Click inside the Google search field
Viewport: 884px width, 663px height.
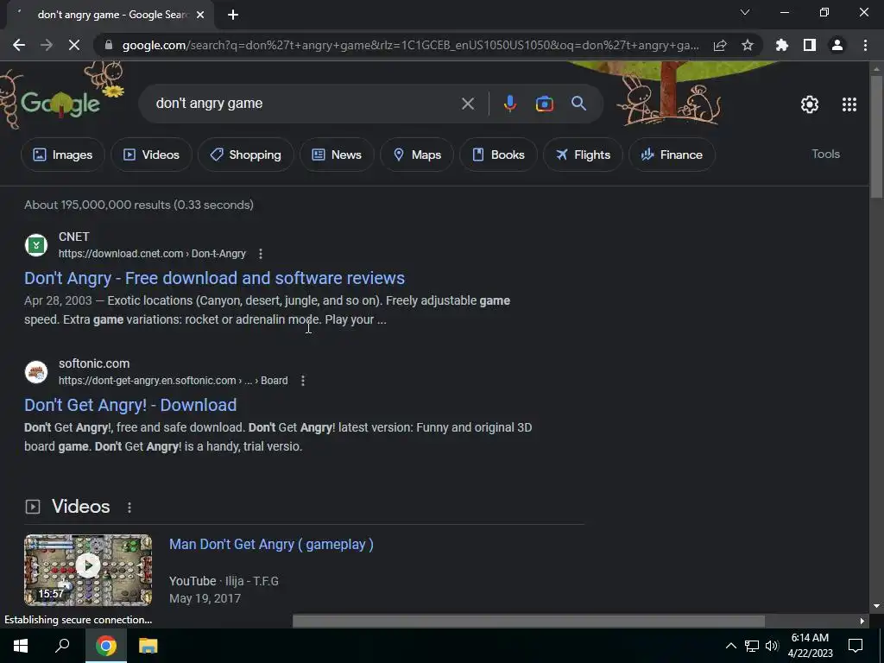pos(305,104)
